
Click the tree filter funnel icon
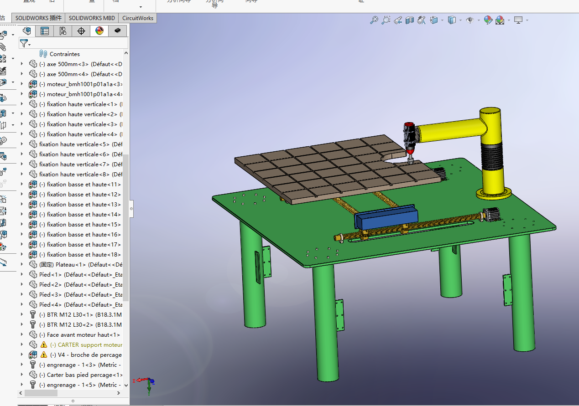[24, 43]
